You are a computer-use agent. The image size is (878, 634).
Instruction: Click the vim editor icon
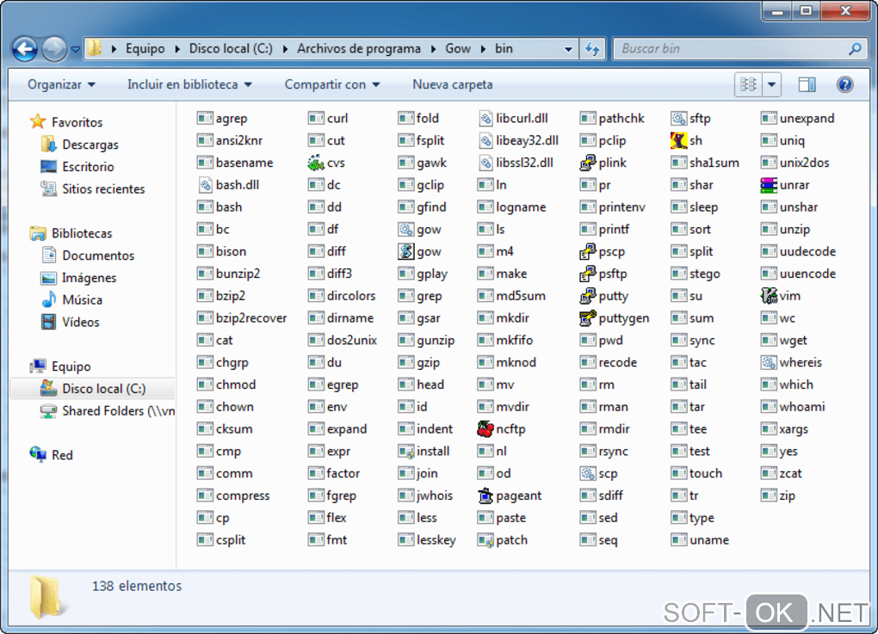pyautogui.click(x=769, y=296)
